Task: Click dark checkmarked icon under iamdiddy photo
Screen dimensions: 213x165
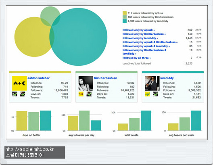Action: [x=155, y=94]
